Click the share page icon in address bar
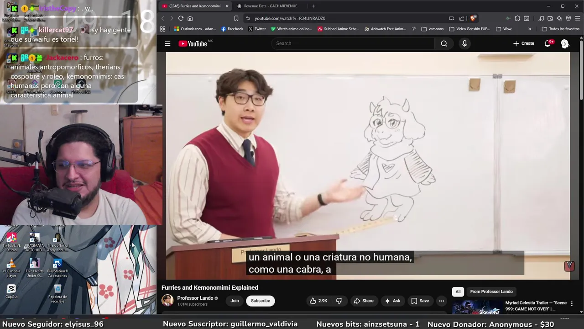 coord(462,18)
